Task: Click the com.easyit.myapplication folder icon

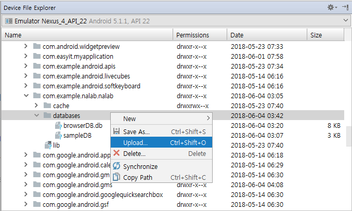Action: click(x=37, y=56)
